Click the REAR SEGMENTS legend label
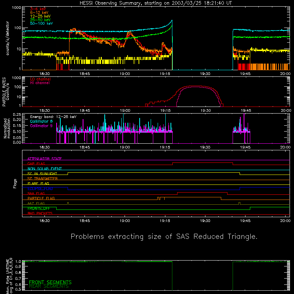 click(49, 286)
